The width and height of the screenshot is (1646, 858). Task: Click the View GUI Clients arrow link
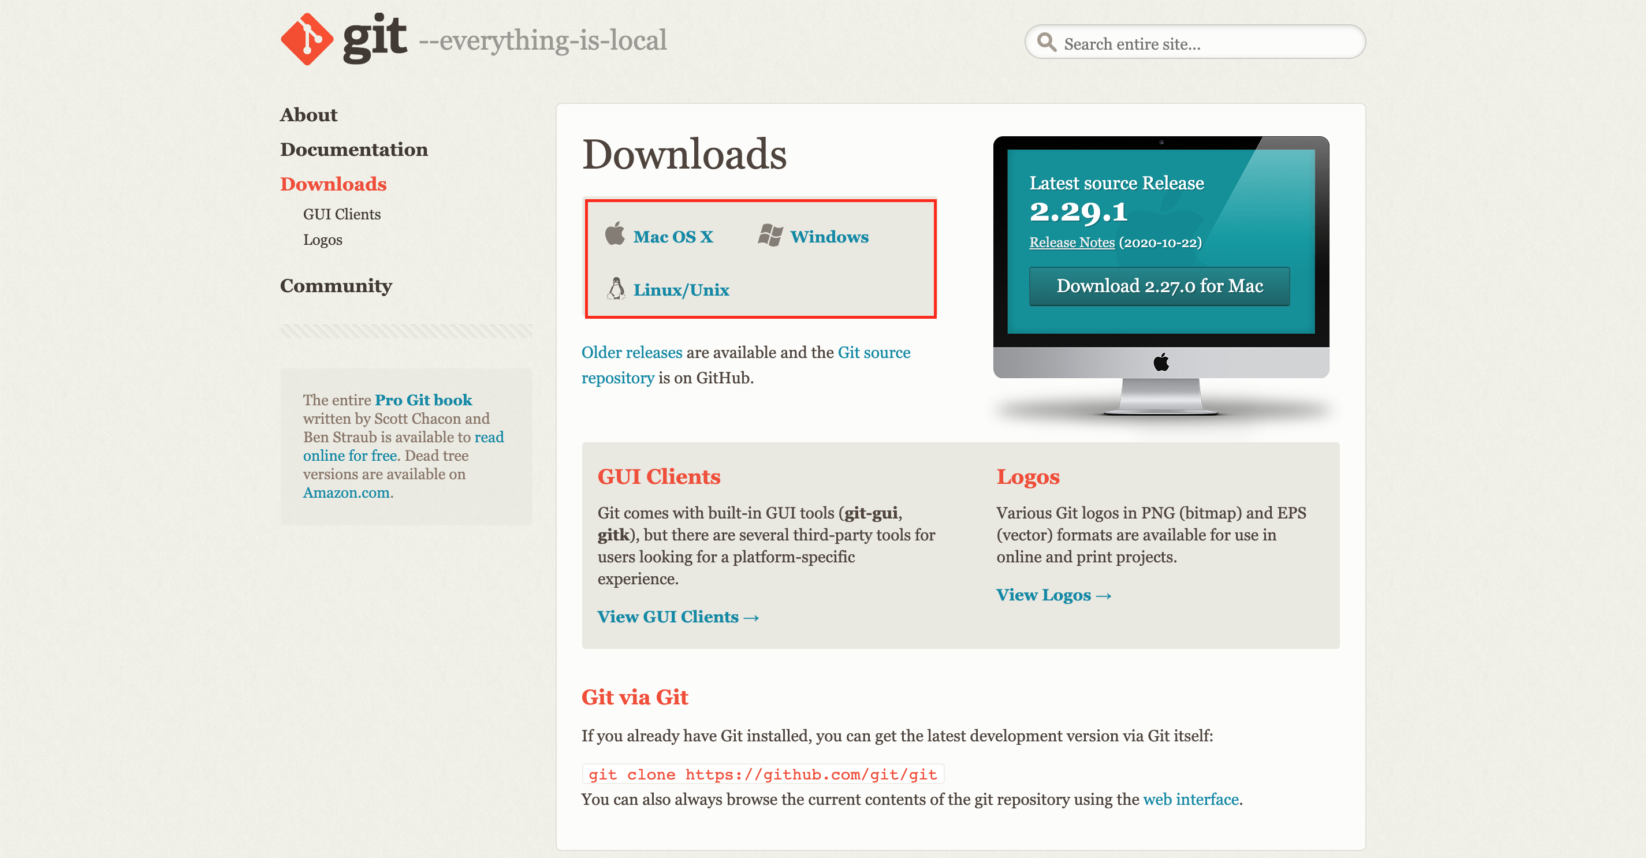tap(677, 617)
